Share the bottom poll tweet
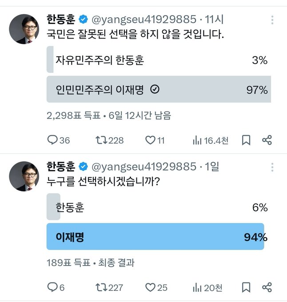The width and height of the screenshot is (287, 302). pos(267,287)
